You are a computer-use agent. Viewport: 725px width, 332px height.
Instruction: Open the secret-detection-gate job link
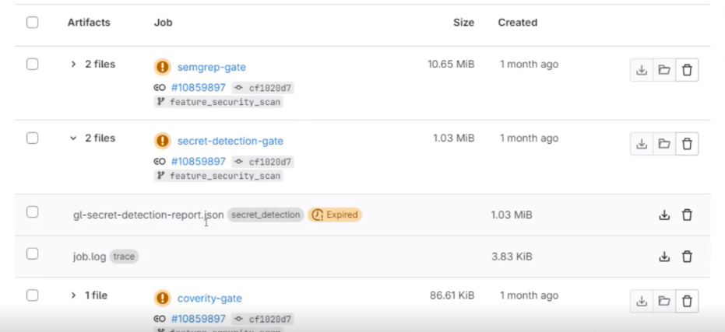click(x=230, y=142)
